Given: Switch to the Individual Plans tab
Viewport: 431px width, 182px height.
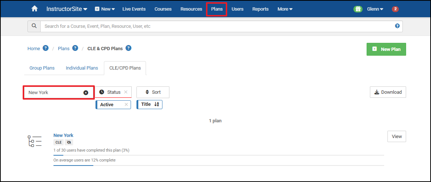Looking at the screenshot, I should 82,68.
